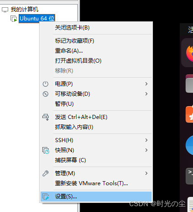Viewport: 193px width, 212px height.
Task: Click the disc icon beside 可移动设备(D)
Action: click(x=46, y=94)
